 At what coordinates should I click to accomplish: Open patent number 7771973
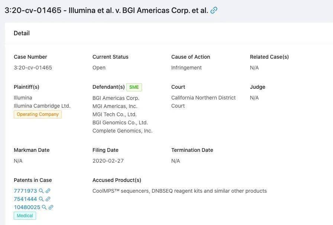[x=25, y=191]
